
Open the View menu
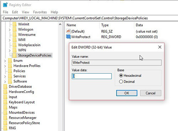26,12
